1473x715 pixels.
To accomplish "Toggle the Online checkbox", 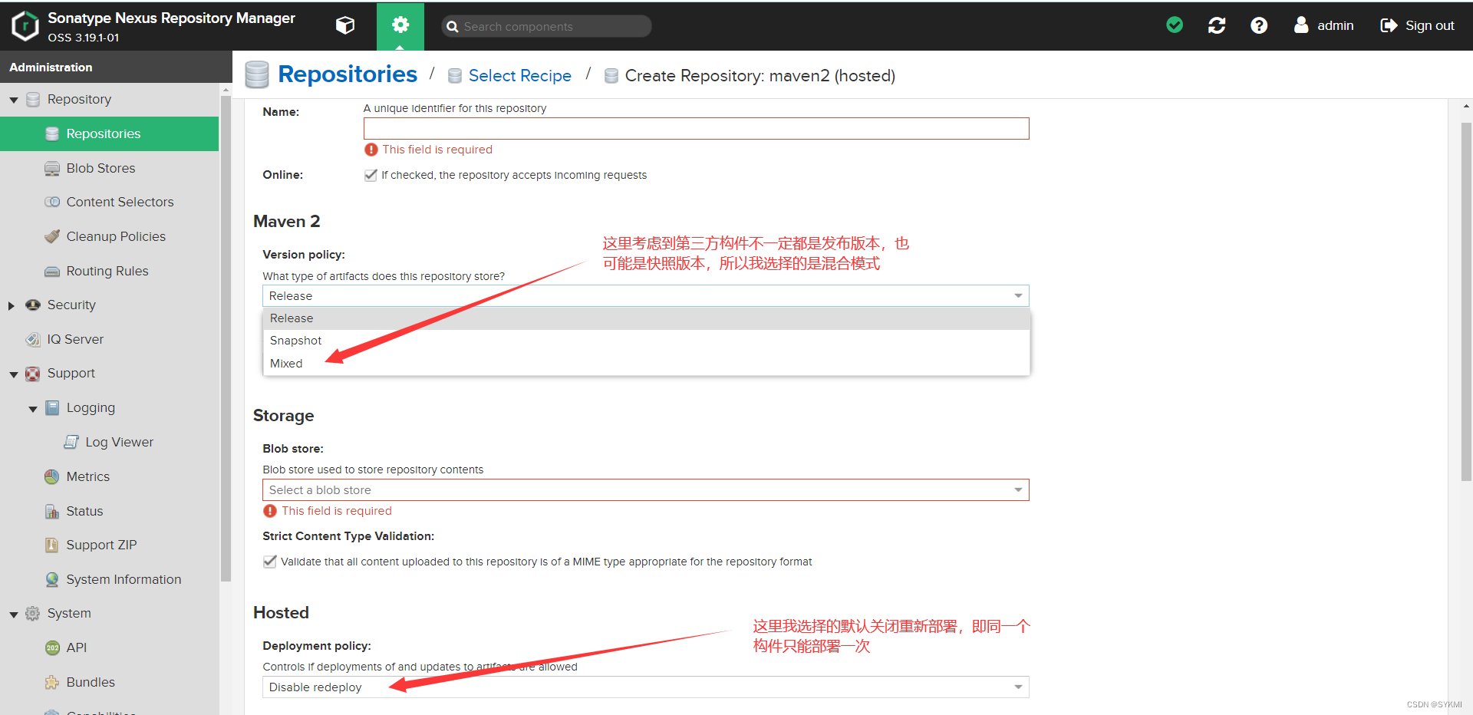I will (x=371, y=175).
